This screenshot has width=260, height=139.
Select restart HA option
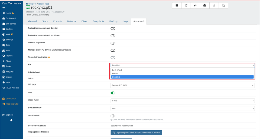click(182, 74)
